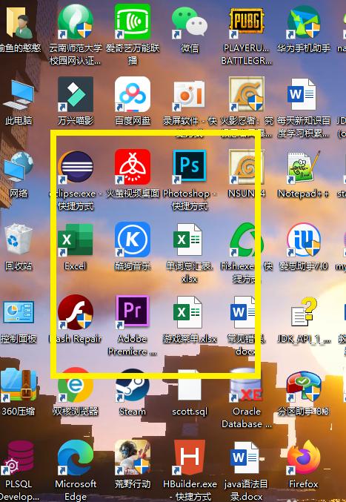The width and height of the screenshot is (346, 502).
Task: Open 常见错误.docx Word document
Action: click(244, 312)
